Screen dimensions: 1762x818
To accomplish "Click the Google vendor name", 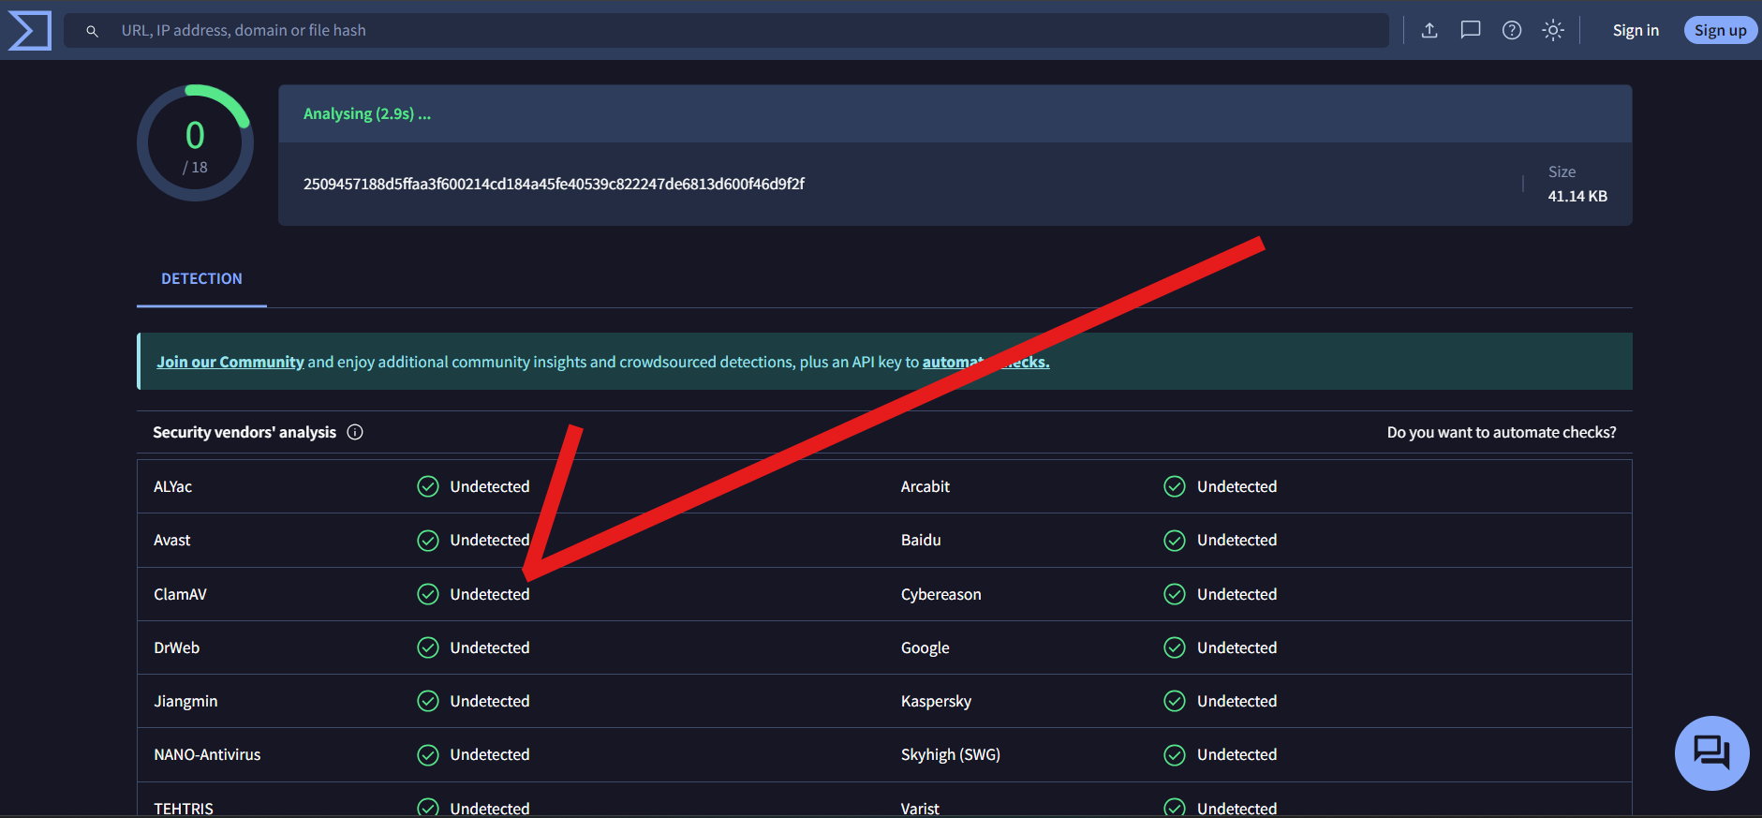I will (925, 647).
